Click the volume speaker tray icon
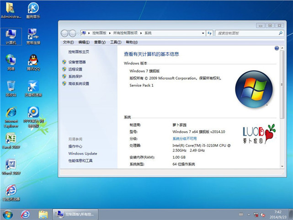 coord(263,215)
